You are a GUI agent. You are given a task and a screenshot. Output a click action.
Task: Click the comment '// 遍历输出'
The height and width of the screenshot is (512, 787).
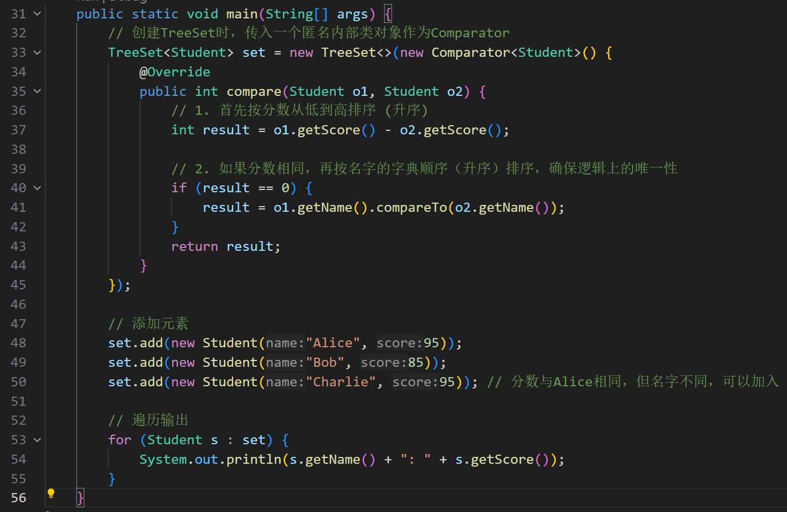[x=148, y=421]
